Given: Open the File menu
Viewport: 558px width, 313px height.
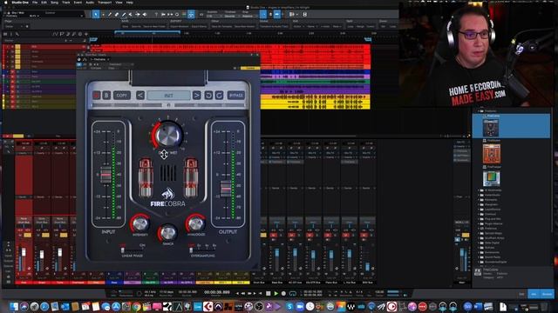Looking at the screenshot, I should [35, 2].
